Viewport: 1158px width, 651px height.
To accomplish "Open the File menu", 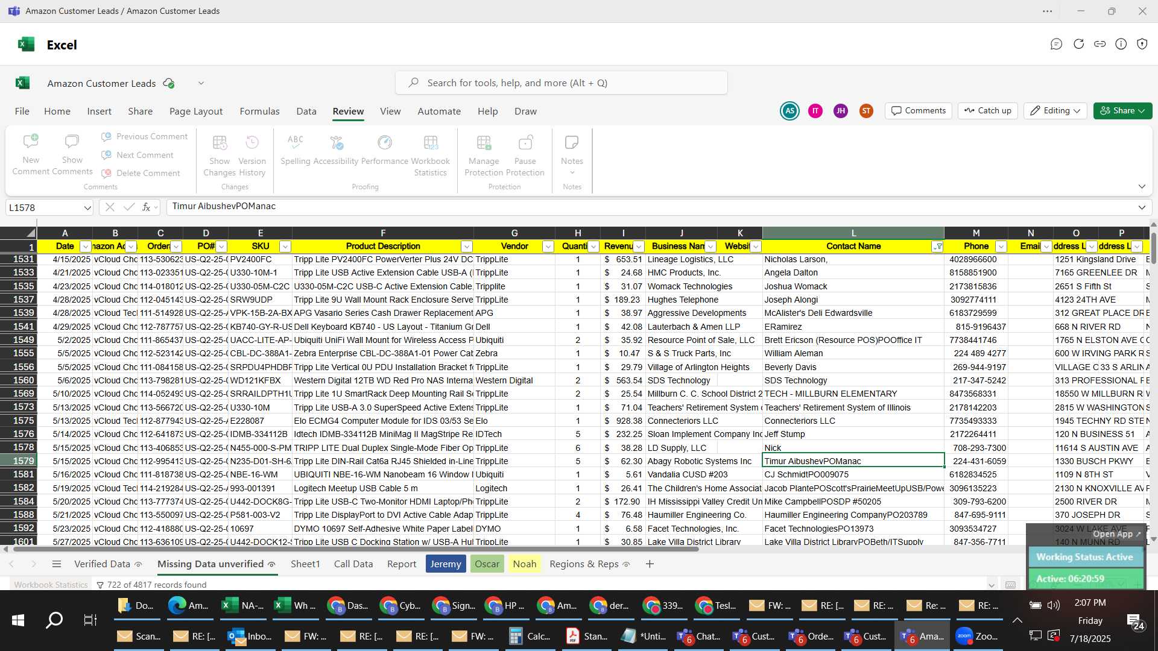I will (x=22, y=112).
